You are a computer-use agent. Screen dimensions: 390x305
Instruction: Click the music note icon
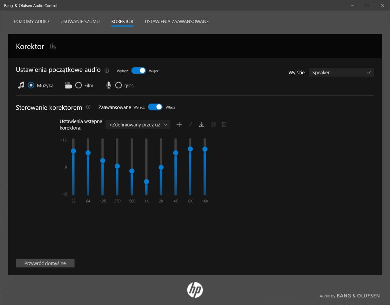pyautogui.click(x=21, y=85)
